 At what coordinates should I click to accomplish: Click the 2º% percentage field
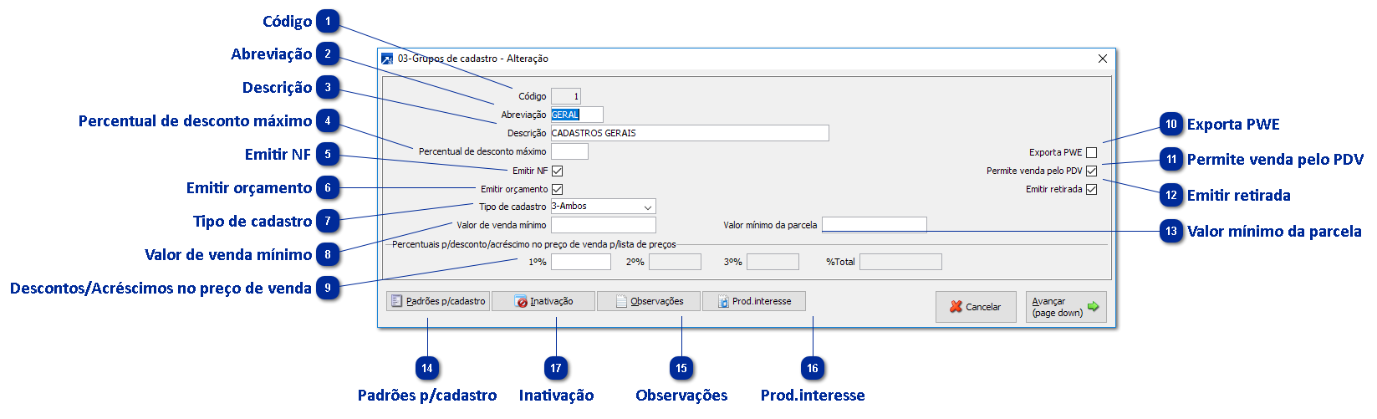pos(675,262)
